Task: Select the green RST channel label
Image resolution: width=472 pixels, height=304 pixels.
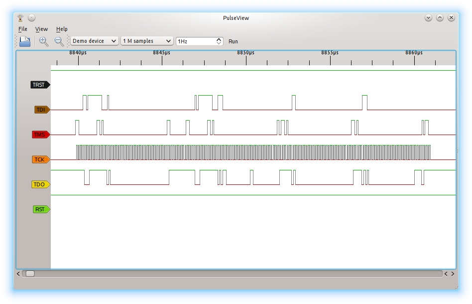Action: click(x=41, y=209)
